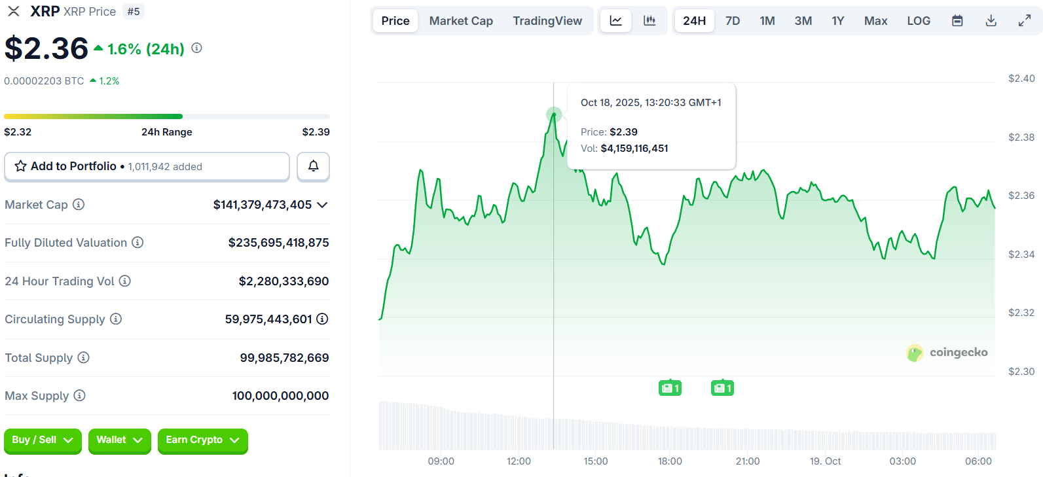
Task: Select the 1Y time range
Action: (837, 21)
